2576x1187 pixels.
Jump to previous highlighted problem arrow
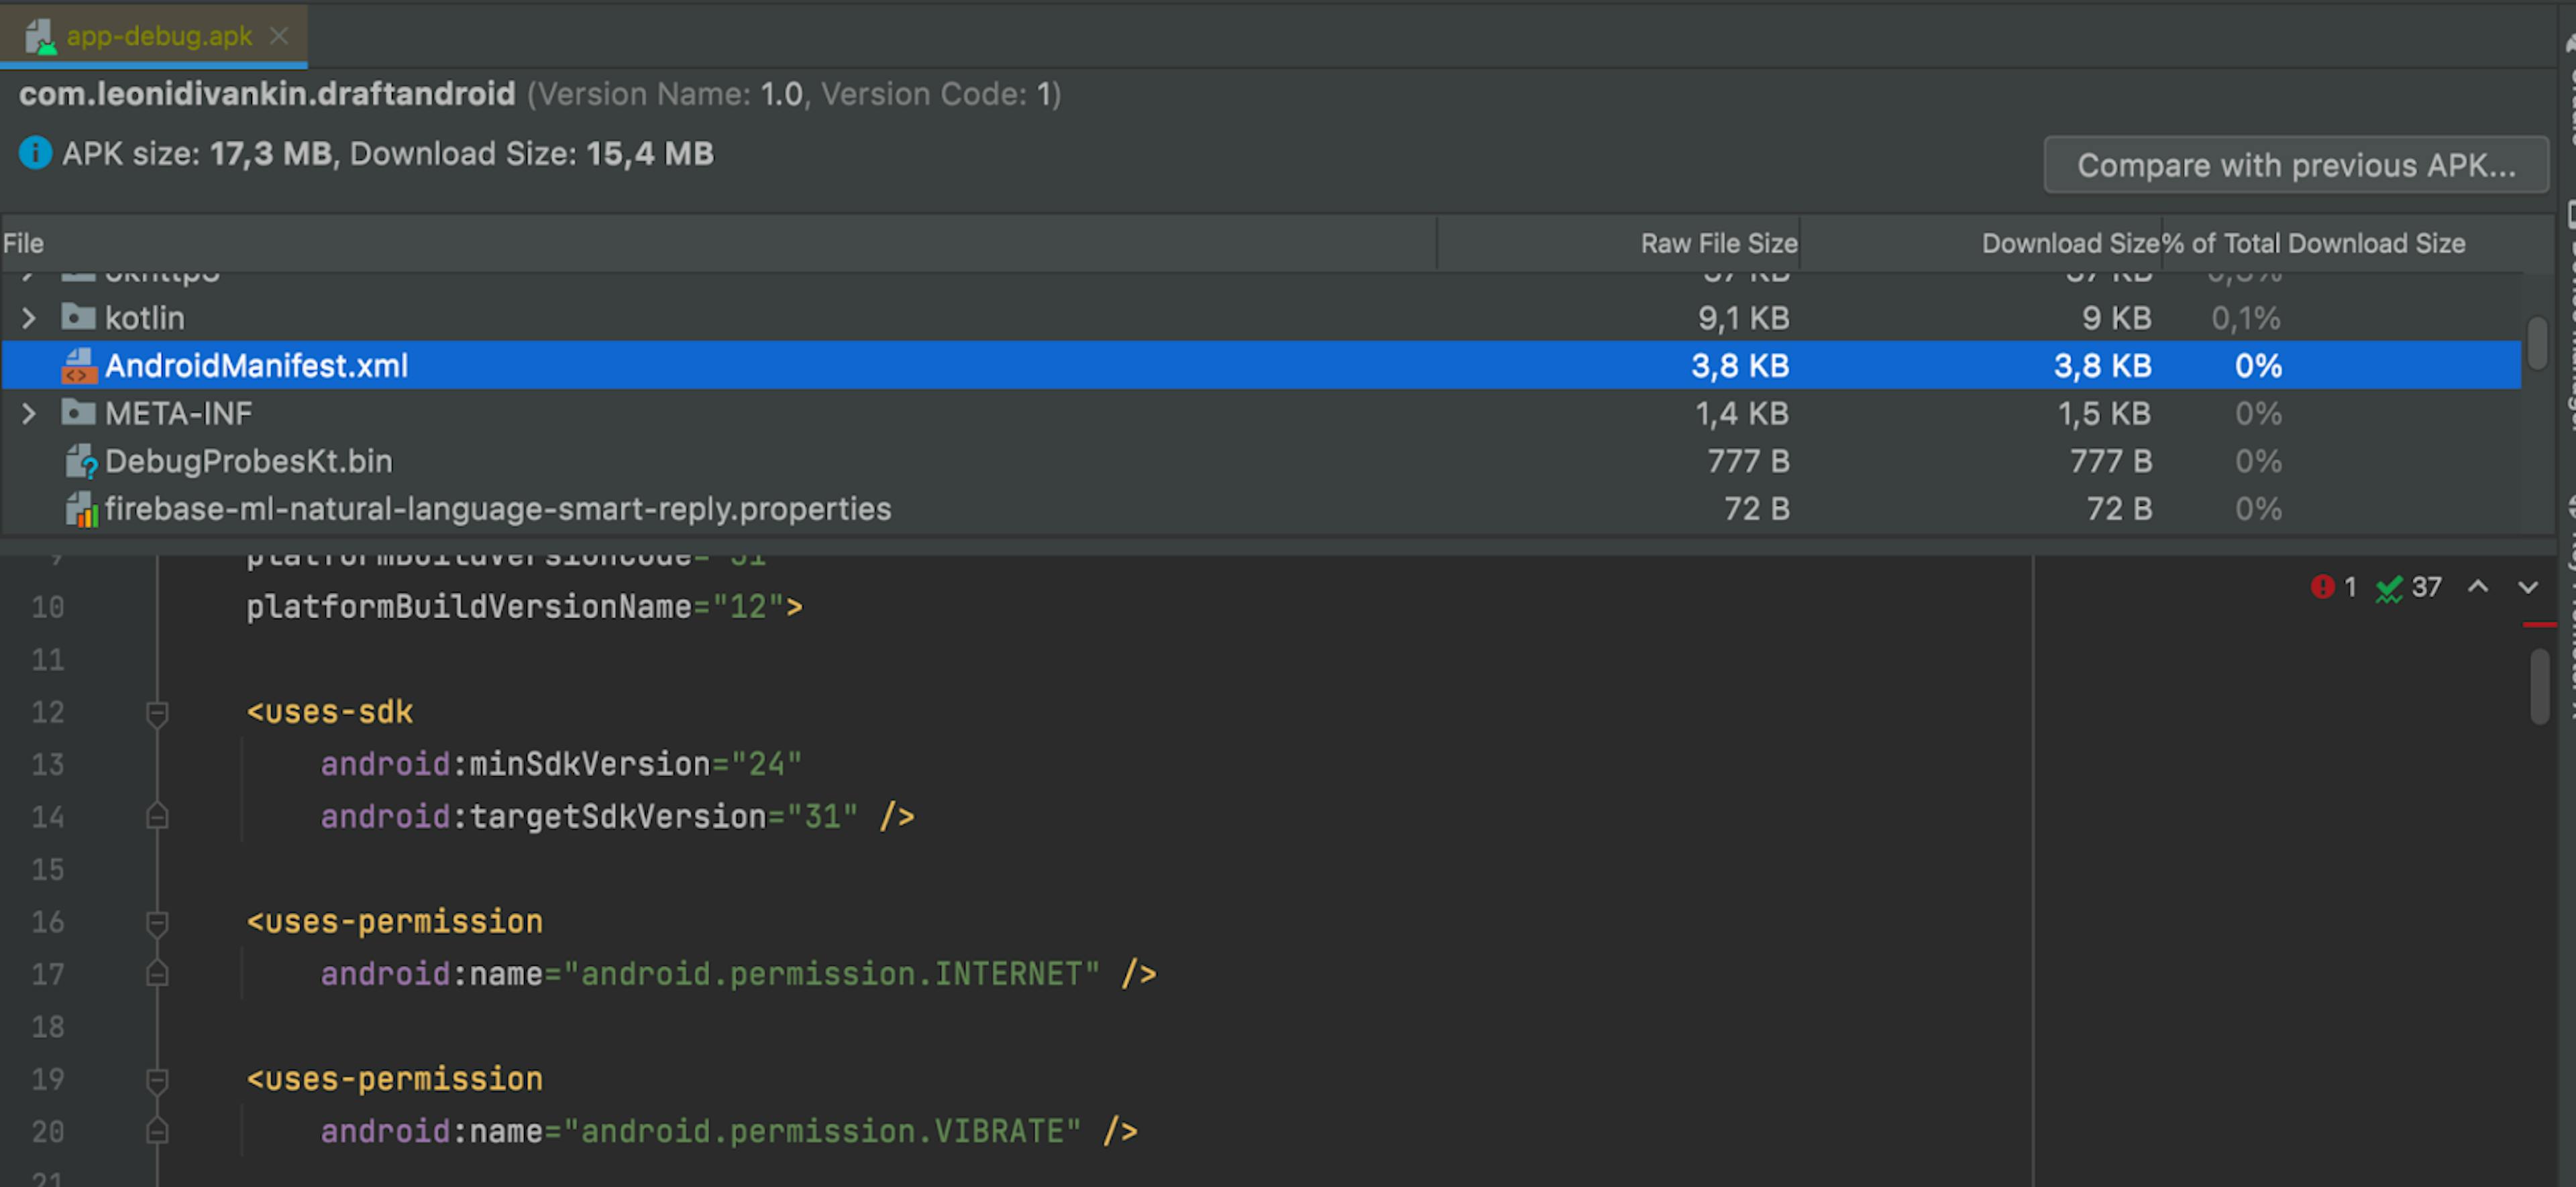coord(2478,586)
